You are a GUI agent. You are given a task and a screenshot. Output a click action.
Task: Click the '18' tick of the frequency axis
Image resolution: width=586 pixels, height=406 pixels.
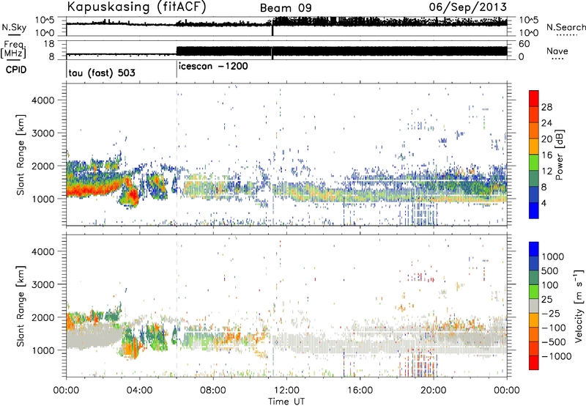tap(49, 44)
